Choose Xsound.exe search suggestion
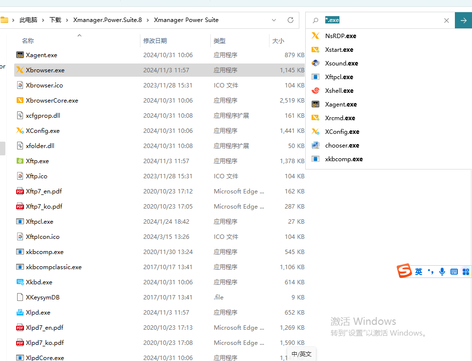The image size is (472, 361). coord(389,63)
